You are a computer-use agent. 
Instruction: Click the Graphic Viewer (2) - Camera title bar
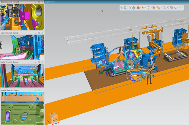(22, 90)
